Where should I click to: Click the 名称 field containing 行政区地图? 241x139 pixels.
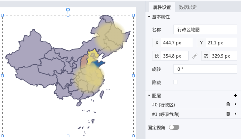tap(205, 29)
